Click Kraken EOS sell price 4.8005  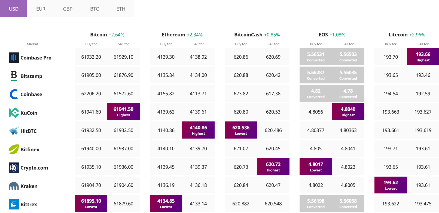pyautogui.click(x=348, y=185)
